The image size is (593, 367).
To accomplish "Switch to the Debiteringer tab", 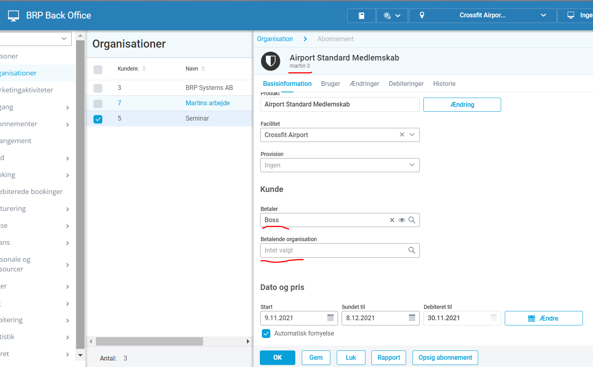I will click(x=406, y=83).
